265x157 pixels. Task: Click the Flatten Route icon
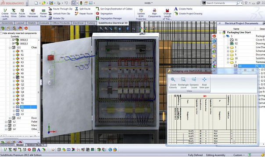pyautogui.click(x=43, y=10)
